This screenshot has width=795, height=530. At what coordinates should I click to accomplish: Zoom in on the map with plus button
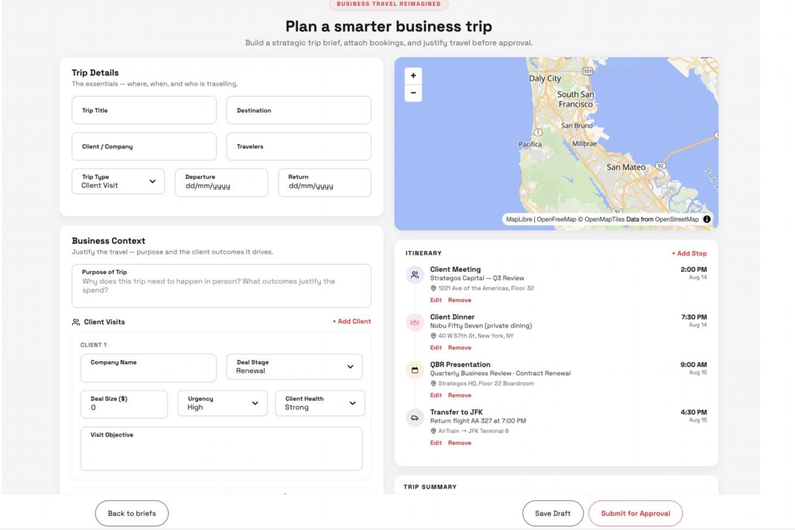tap(413, 75)
